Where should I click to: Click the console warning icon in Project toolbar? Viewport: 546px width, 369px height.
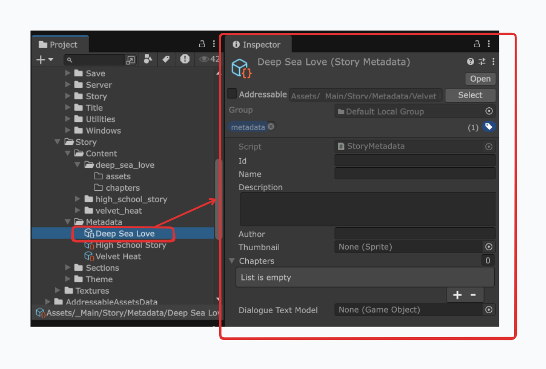click(x=185, y=59)
